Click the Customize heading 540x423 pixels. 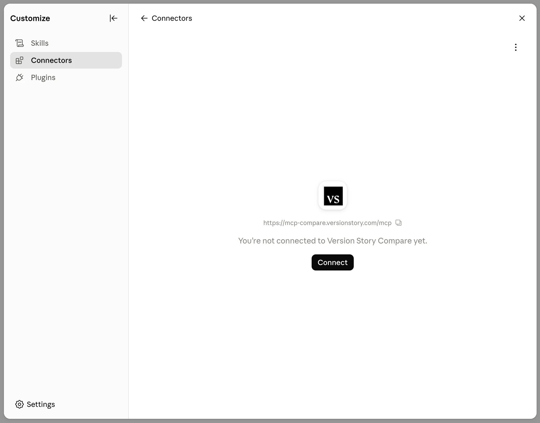coord(30,18)
